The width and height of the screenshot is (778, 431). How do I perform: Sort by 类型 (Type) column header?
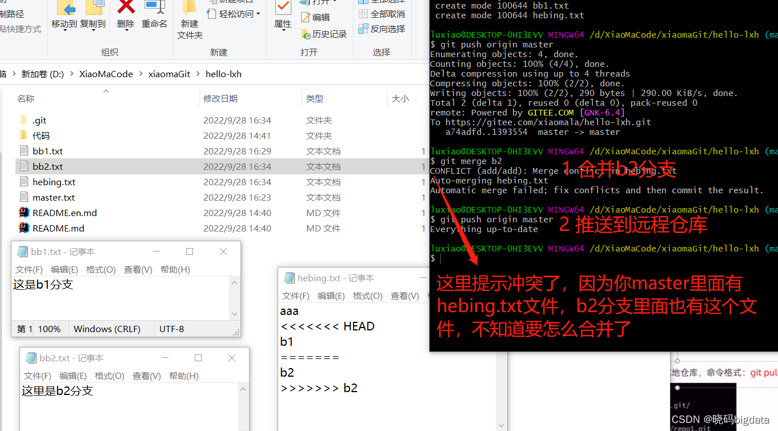[x=314, y=98]
